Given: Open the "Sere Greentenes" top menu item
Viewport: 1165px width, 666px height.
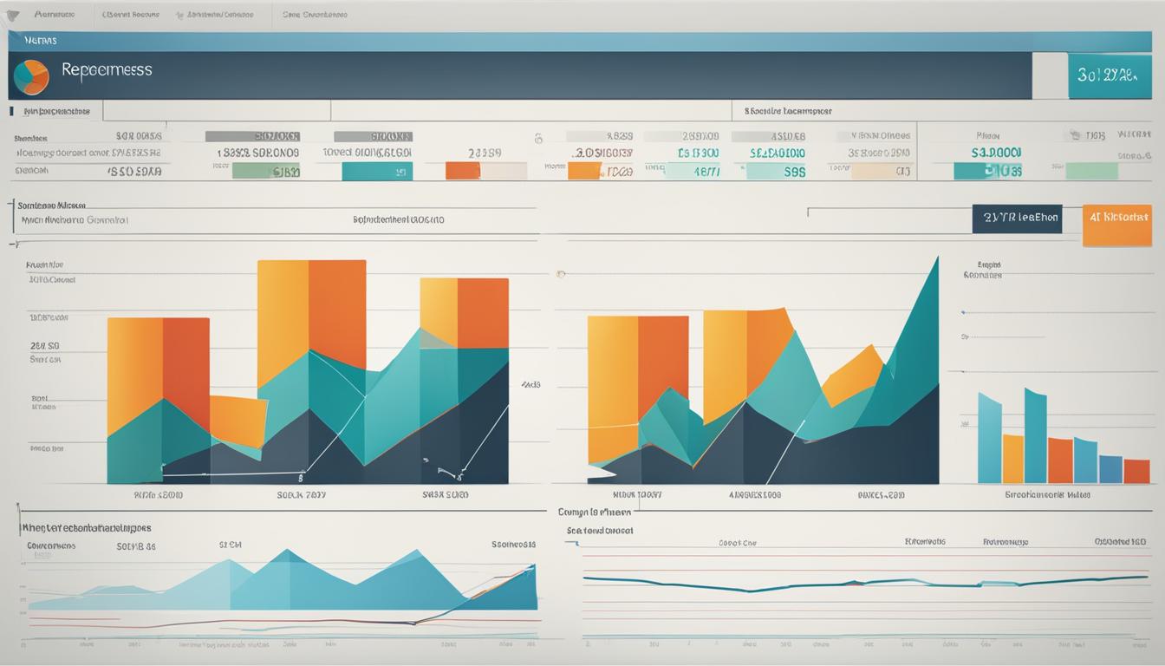Looking at the screenshot, I should pyautogui.click(x=314, y=15).
